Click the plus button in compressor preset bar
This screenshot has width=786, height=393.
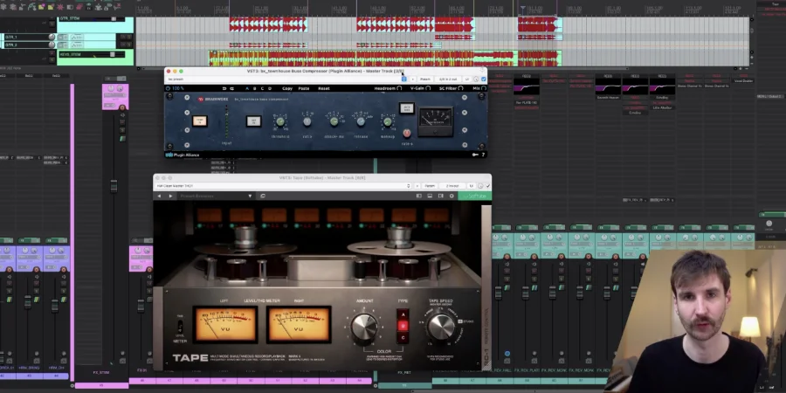point(412,79)
